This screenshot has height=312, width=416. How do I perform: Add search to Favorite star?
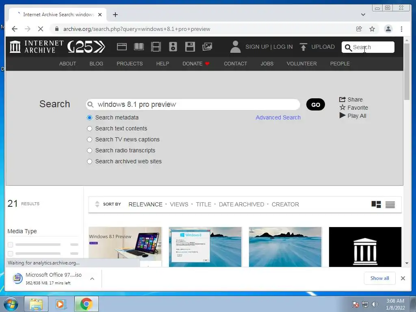354,107
